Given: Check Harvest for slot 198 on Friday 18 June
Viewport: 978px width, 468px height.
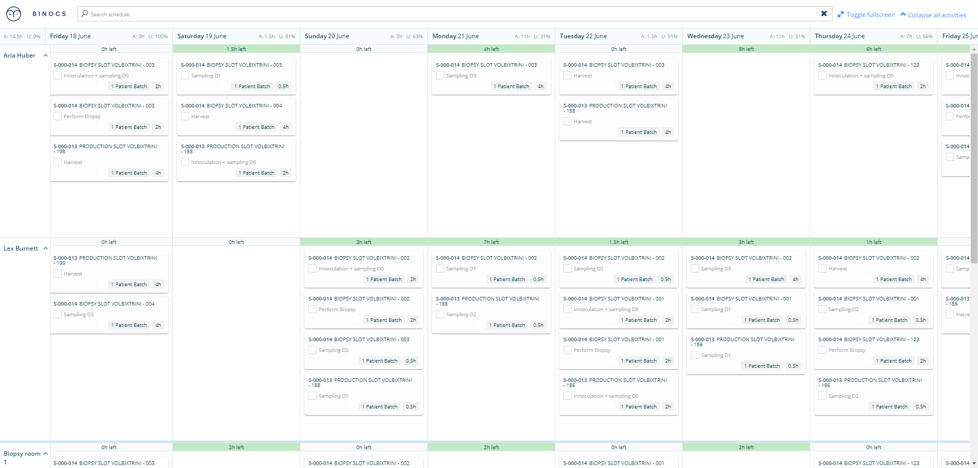Looking at the screenshot, I should coord(58,162).
